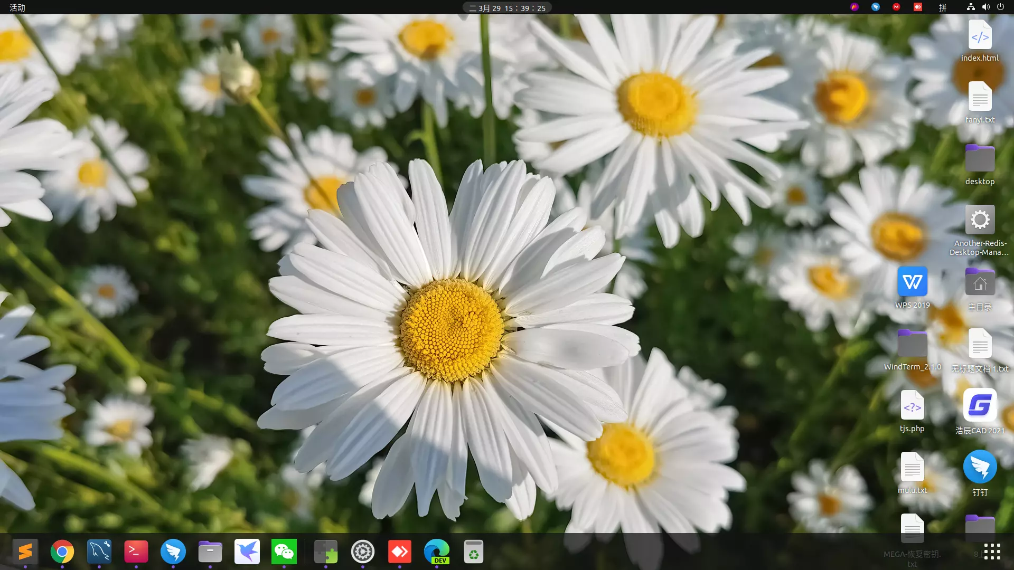
Task: Open WeChat from the dock
Action: coord(284,552)
